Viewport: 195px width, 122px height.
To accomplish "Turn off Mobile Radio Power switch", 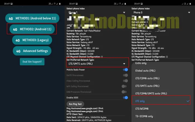I will coord(125,70).
